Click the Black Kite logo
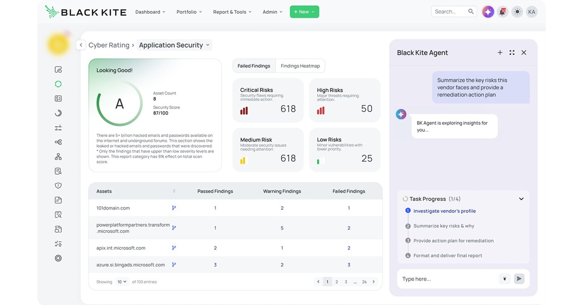This screenshot has height=305, width=583. pyautogui.click(x=85, y=12)
